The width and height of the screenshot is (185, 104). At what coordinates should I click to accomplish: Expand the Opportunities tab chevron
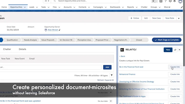pos(25,7)
